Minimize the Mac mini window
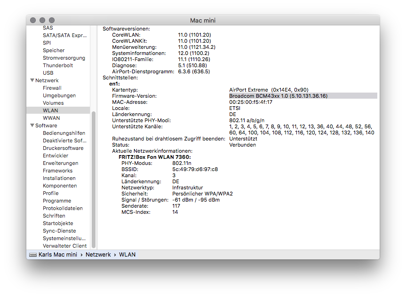This screenshot has width=406, height=297. [42, 20]
